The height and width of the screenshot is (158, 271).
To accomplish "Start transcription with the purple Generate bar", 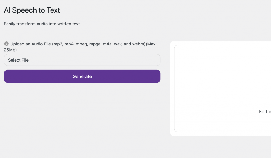I will click(x=82, y=76).
